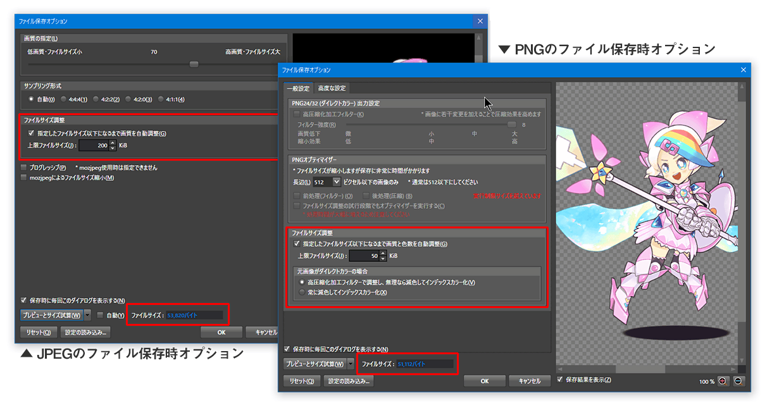Image resolution: width=772 pixels, height=415 pixels.
Task: Close the PNG file save options dialog
Action: (743, 70)
